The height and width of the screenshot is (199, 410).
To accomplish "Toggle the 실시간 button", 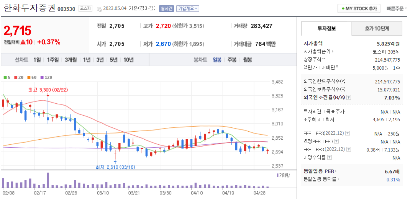I will coord(166,9).
